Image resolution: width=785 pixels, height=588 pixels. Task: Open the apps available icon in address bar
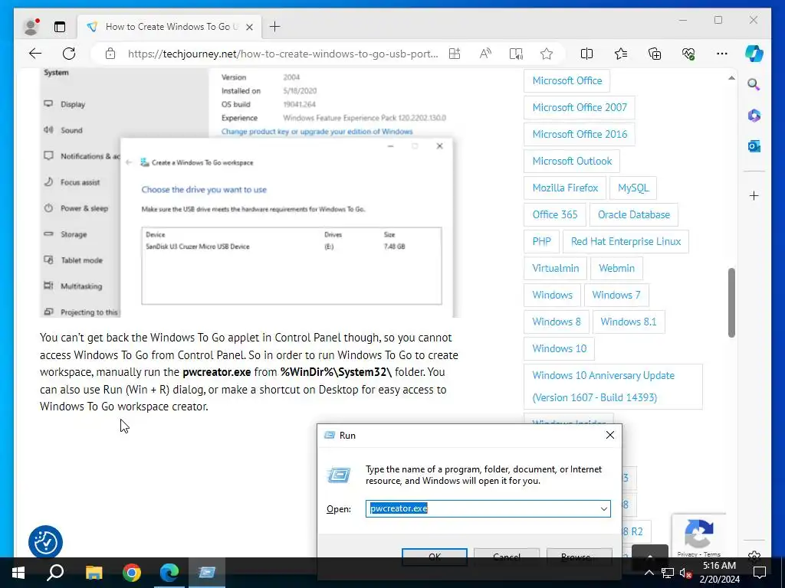tap(455, 54)
